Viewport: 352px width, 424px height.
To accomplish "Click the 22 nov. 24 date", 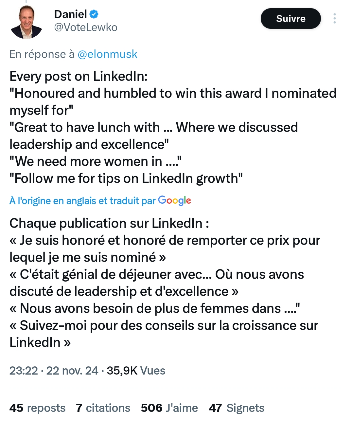I will 72,371.
